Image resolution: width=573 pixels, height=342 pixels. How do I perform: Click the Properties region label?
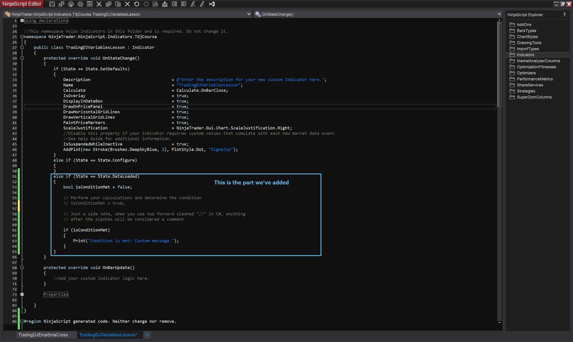coord(56,294)
